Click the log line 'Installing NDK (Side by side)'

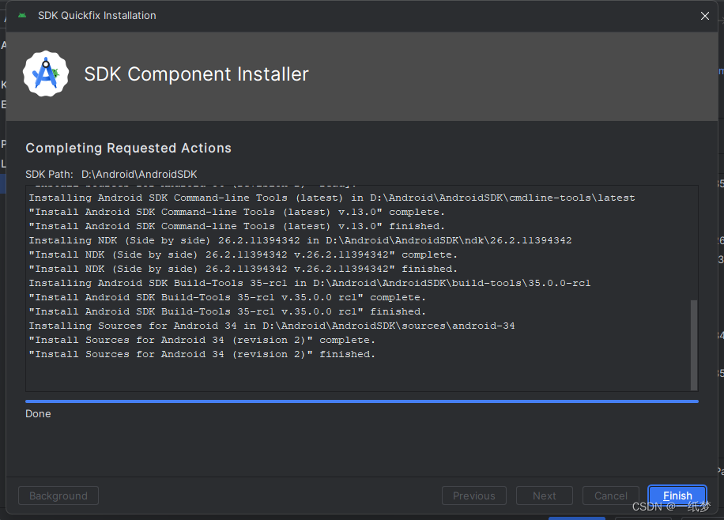(300, 240)
